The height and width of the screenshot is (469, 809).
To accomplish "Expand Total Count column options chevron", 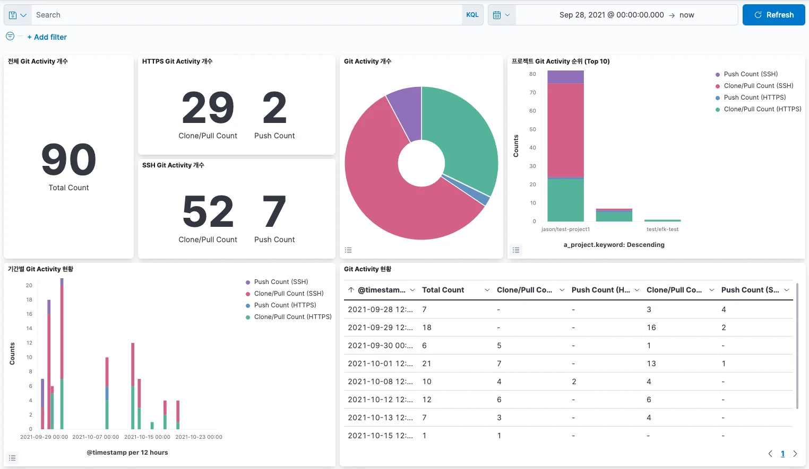I will [x=487, y=290].
